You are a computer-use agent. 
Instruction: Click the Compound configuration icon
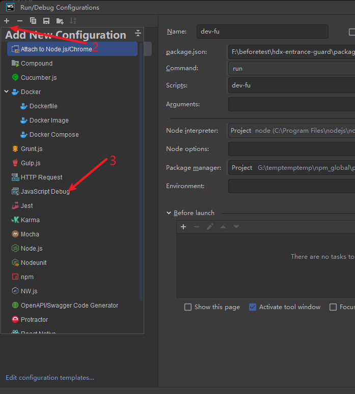coord(15,64)
